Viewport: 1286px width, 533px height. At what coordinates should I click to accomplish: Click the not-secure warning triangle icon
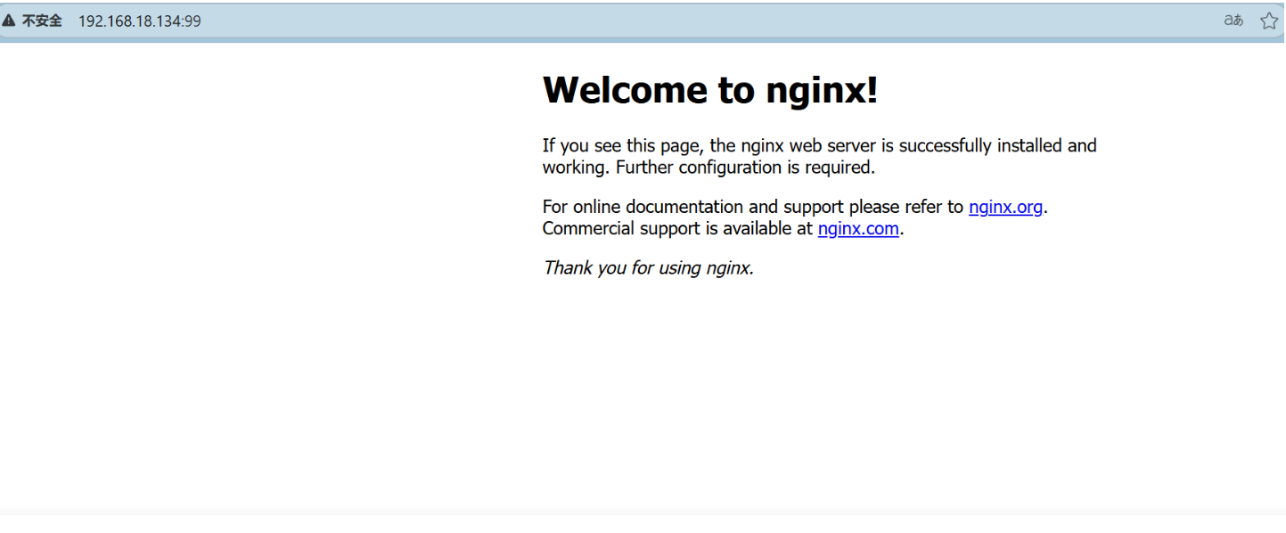click(9, 20)
